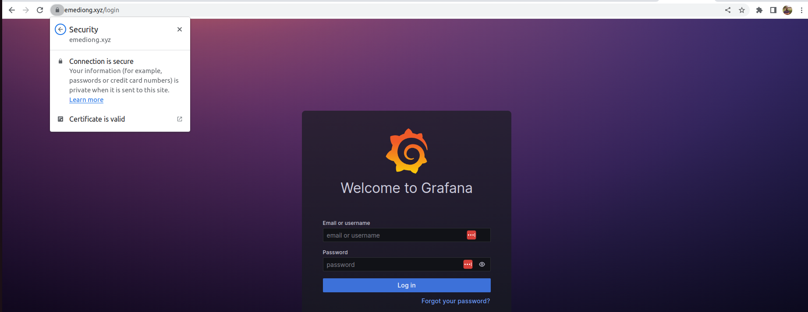Close the Security popup

coord(180,29)
